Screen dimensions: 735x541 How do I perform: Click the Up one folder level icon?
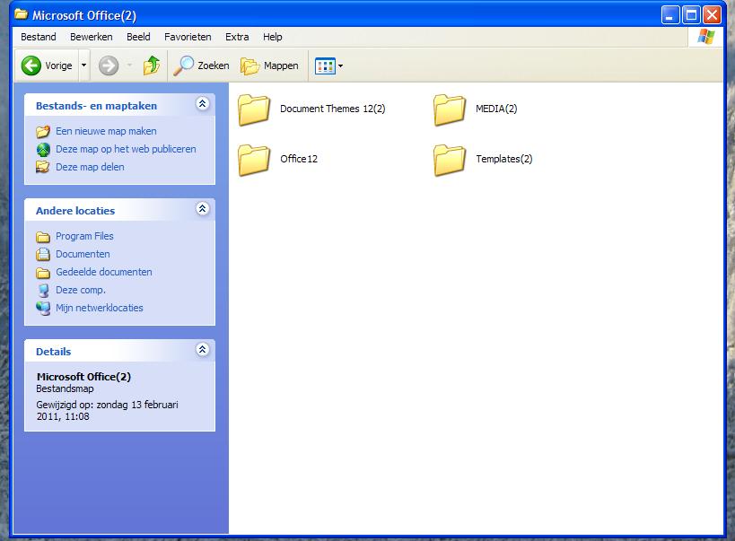point(152,65)
